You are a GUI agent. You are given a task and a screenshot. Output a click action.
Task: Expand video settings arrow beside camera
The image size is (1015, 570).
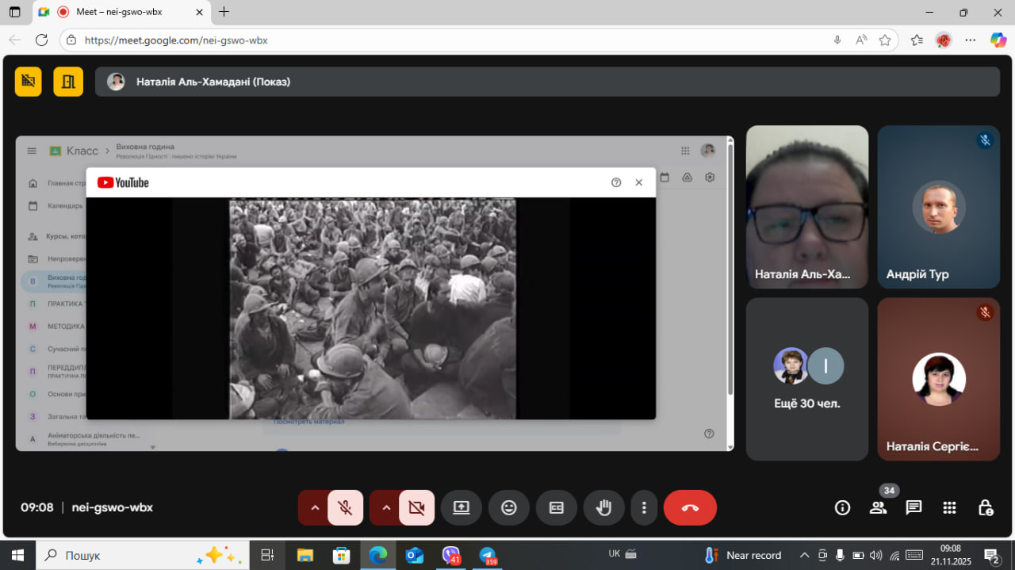coord(386,508)
